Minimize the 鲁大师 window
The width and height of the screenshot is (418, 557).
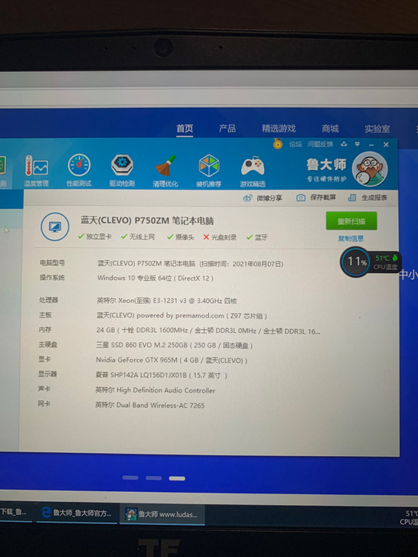(x=371, y=145)
